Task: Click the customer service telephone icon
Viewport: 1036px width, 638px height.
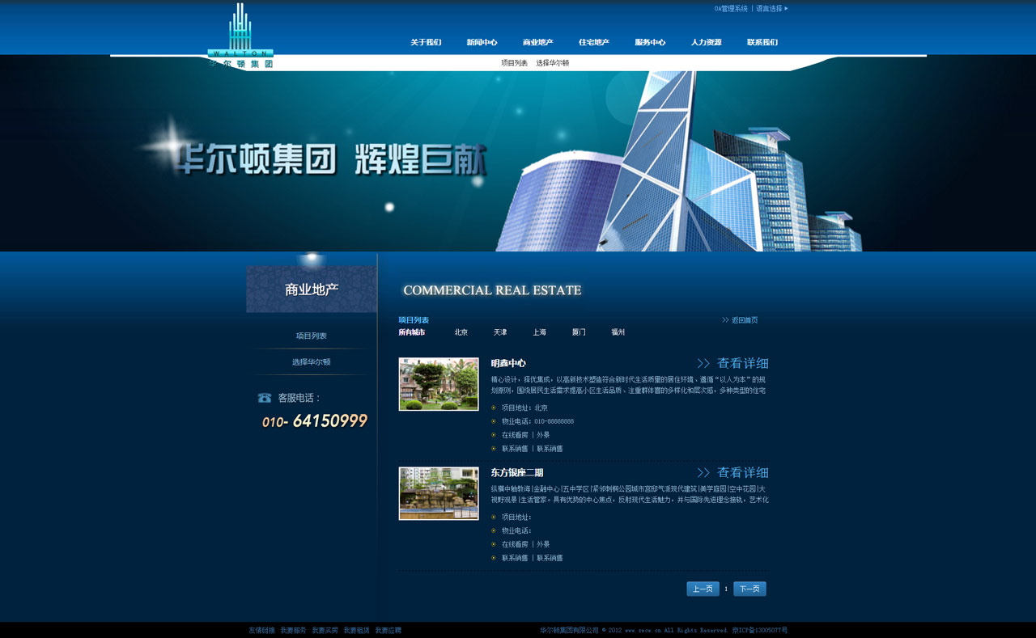Action: pyautogui.click(x=265, y=398)
